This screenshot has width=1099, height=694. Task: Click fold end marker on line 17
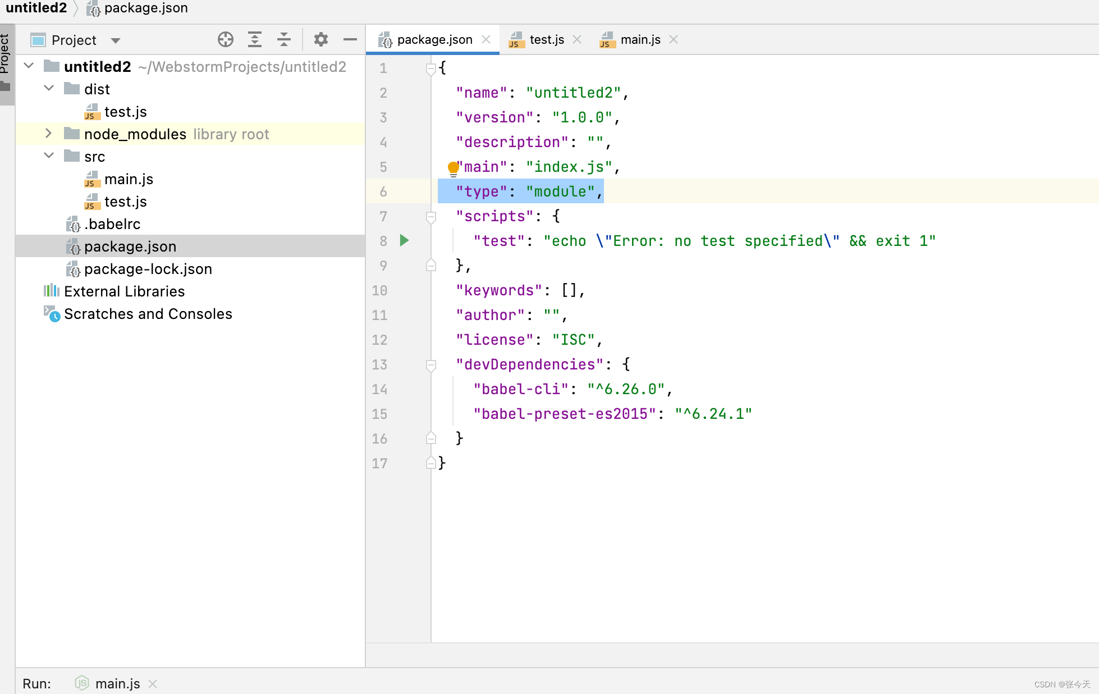point(431,463)
